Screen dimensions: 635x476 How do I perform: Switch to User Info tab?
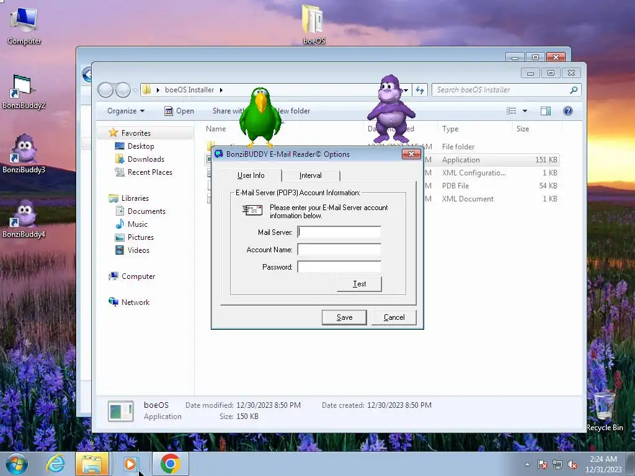pyautogui.click(x=251, y=175)
